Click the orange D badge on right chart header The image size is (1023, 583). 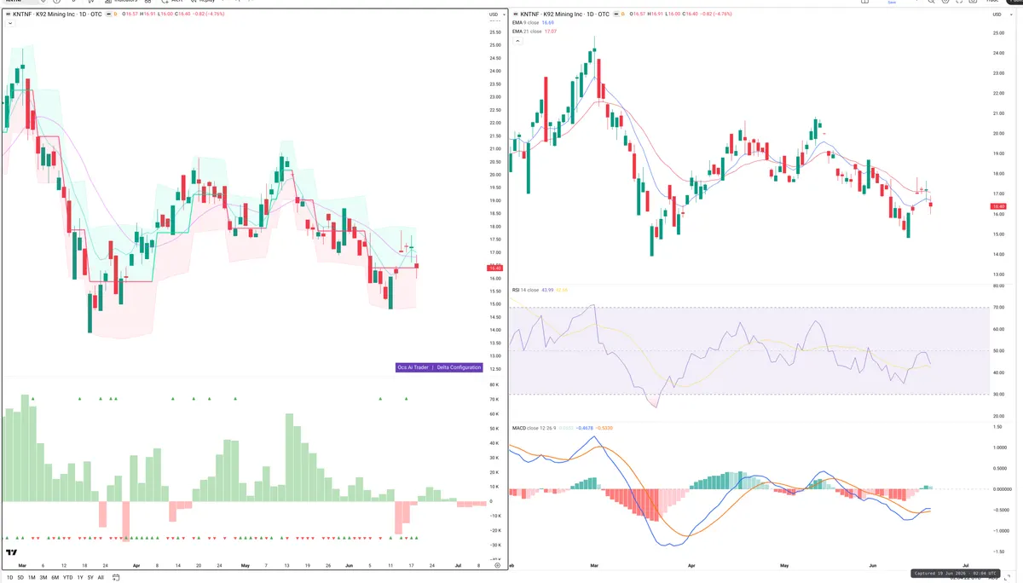(x=622, y=14)
